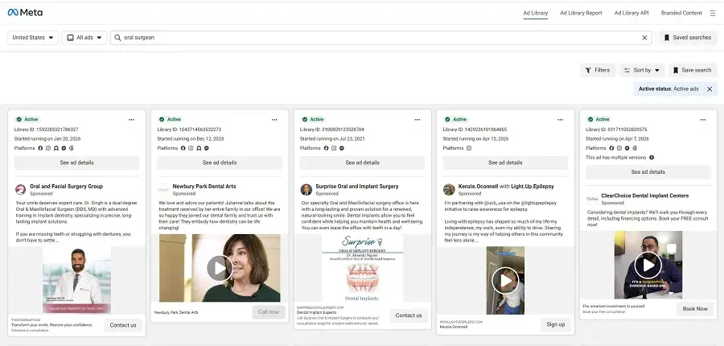Click ClearChoice Dental Implant Centers logo avatar
The image size is (724, 346).
[592, 199]
